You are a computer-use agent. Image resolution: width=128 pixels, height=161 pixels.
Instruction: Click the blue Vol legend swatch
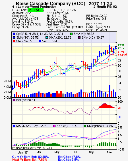[40, 41]
